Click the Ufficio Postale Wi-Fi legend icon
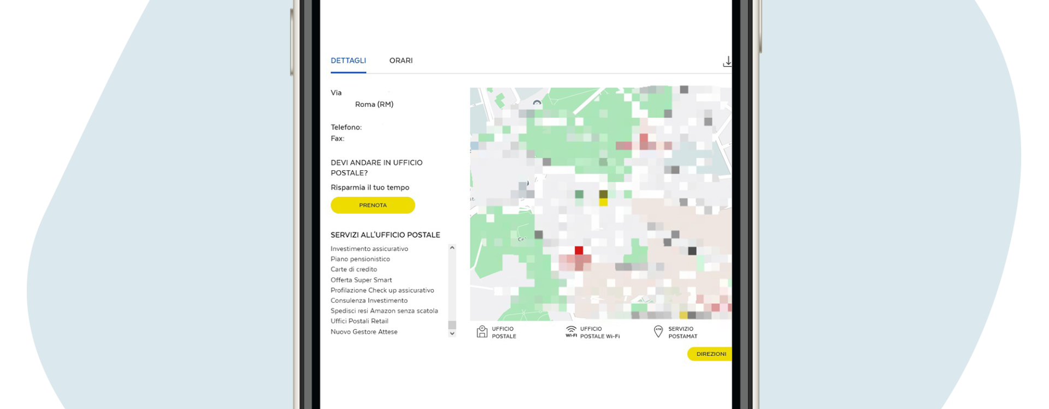1049x409 pixels. 571,332
